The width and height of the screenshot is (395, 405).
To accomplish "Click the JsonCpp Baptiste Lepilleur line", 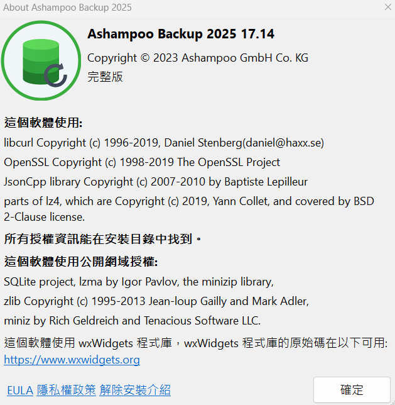I will coord(156,182).
